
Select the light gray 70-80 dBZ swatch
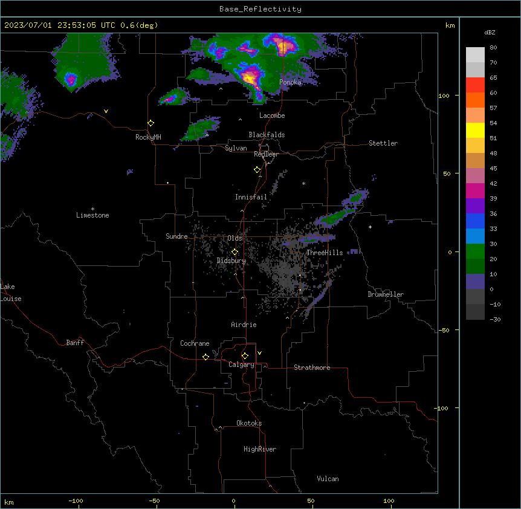[x=475, y=55]
